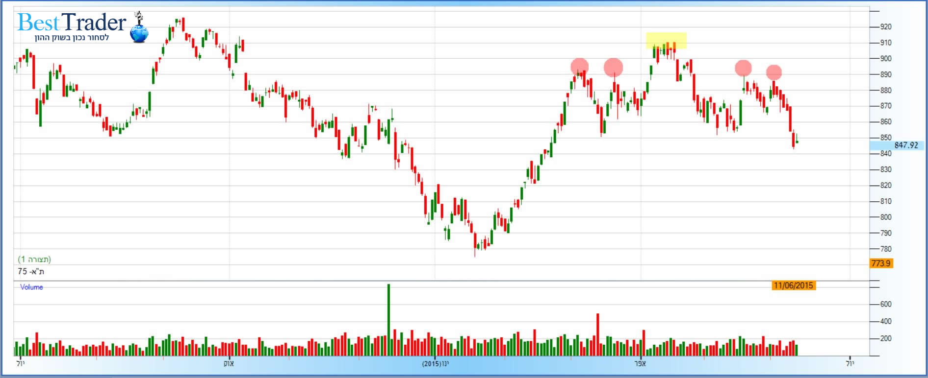Select the leftmost pink circle marker

click(579, 67)
